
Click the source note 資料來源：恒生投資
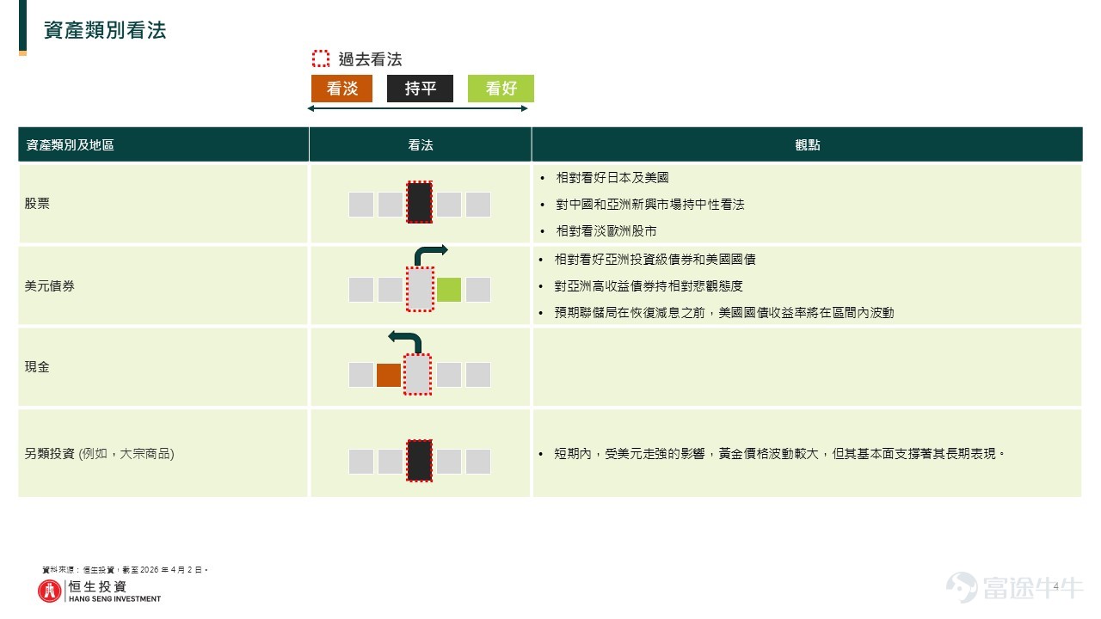[125, 570]
